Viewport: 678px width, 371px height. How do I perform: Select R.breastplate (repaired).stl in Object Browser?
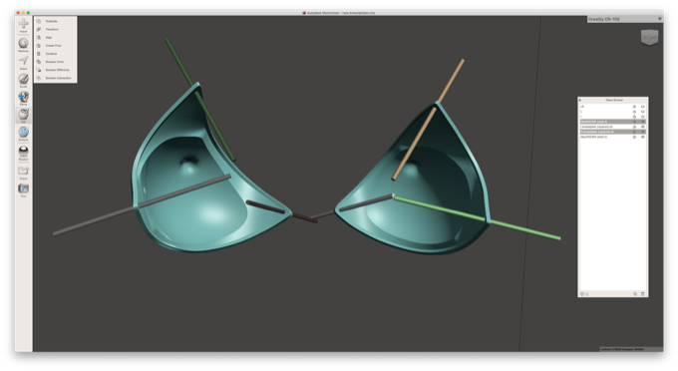613,132
